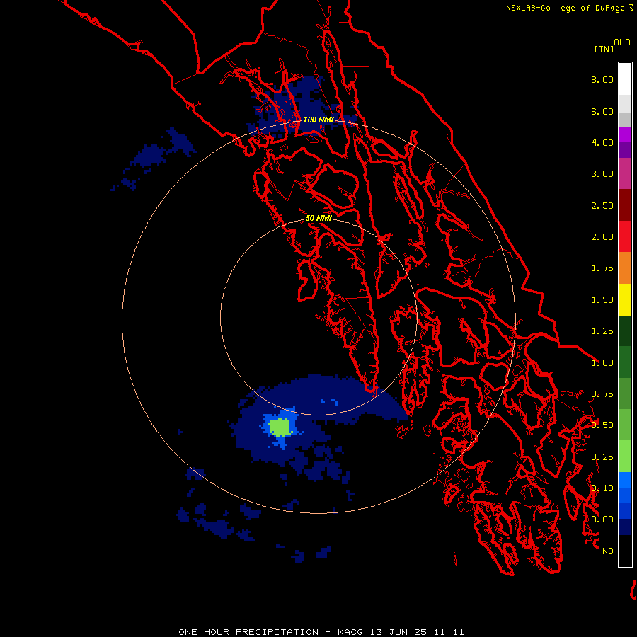The width and height of the screenshot is (637, 637).
Task: Select the yellow swatch in the legend
Action: click(x=625, y=300)
